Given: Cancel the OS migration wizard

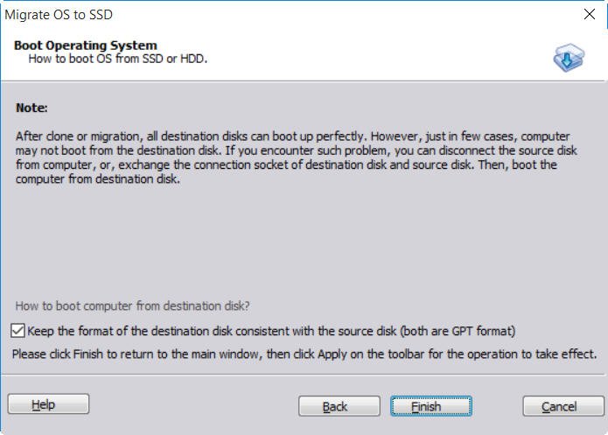Looking at the screenshot, I should click(x=559, y=406).
